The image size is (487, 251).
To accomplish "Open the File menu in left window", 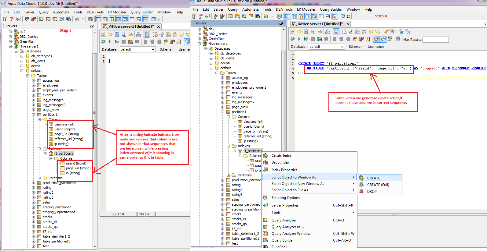I will (6, 12).
